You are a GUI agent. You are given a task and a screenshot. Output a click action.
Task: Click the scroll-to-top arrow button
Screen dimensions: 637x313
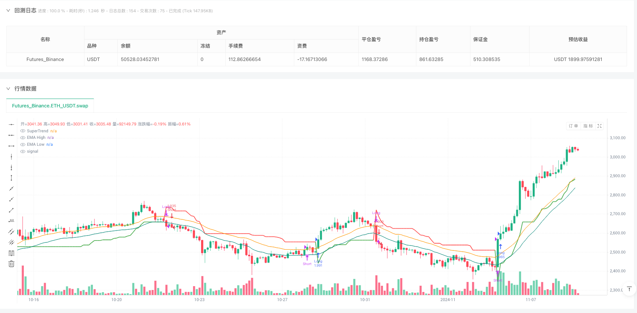click(629, 289)
